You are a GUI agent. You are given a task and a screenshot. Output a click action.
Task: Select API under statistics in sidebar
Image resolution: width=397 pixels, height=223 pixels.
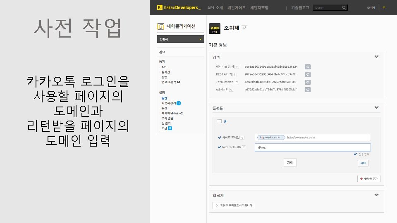(164, 67)
